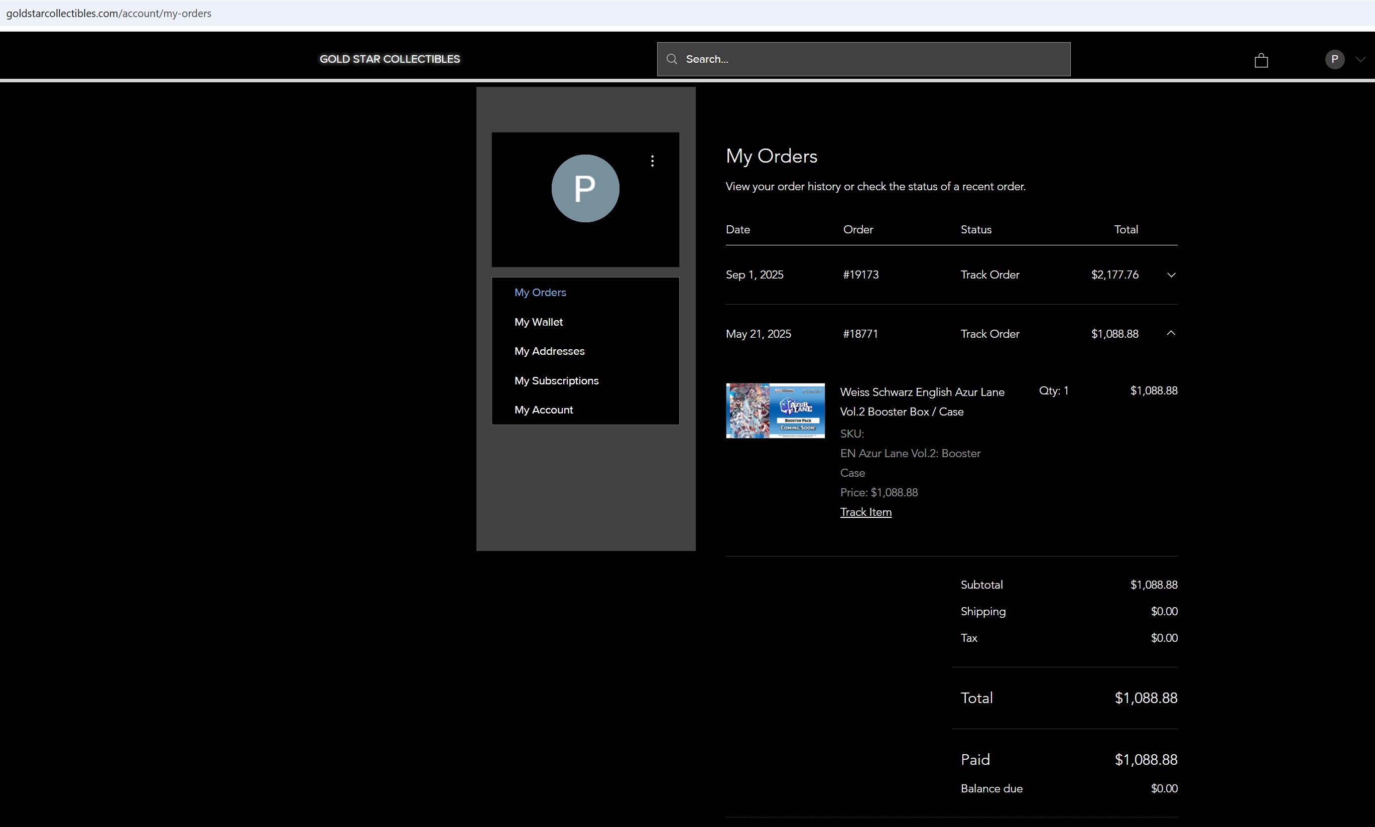Expand the account dropdown arrow in the header
The image size is (1375, 827).
pyautogui.click(x=1360, y=59)
